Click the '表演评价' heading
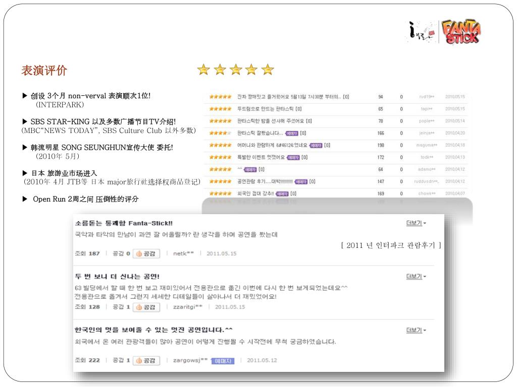The height and width of the screenshot is (387, 517). click(x=44, y=70)
